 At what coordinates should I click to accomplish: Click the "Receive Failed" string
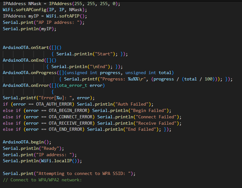[x=157, y=123]
